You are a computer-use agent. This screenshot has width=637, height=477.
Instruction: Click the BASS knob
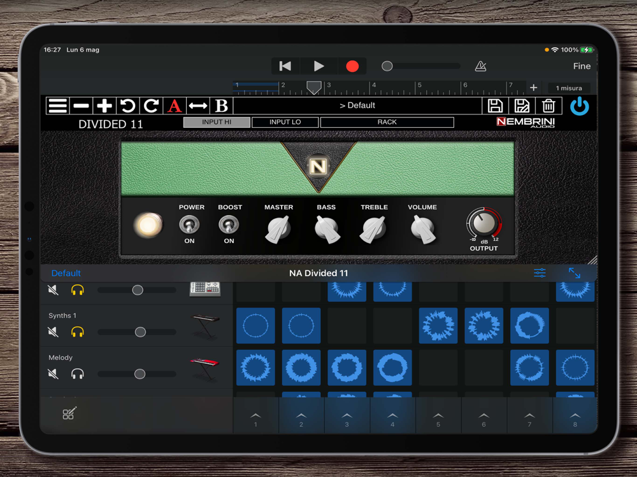327,229
